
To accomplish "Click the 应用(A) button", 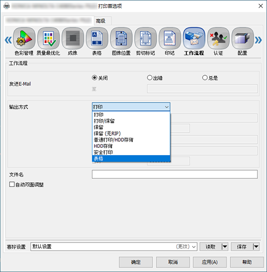I will tap(210, 262).
